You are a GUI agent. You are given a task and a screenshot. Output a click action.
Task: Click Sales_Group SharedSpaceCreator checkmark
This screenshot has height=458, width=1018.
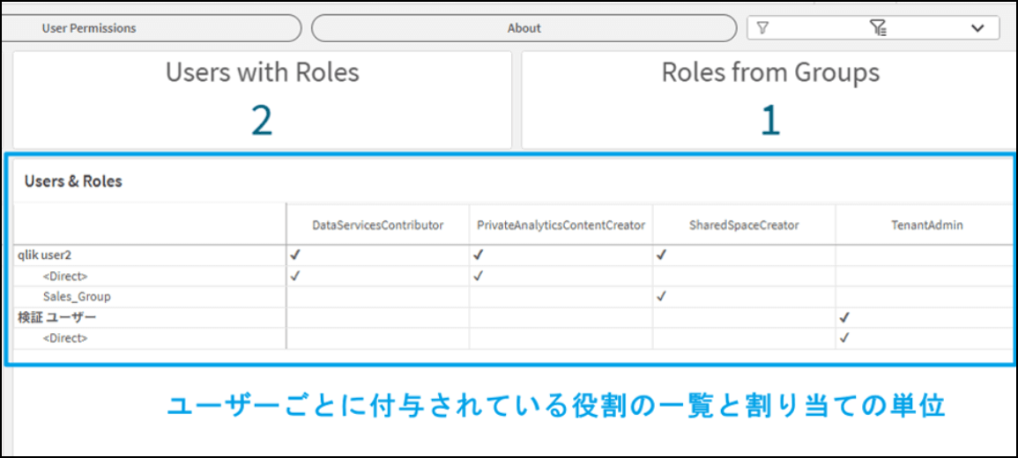click(x=662, y=297)
